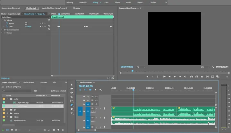Click Mark In bracket button
231x133 pixels.
[x=153, y=77]
